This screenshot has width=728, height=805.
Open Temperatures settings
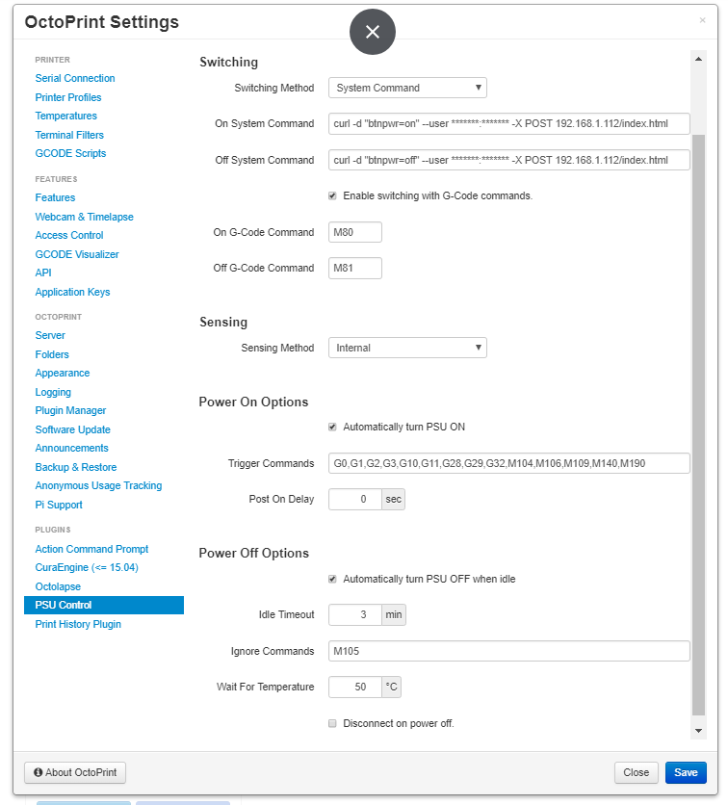[65, 116]
